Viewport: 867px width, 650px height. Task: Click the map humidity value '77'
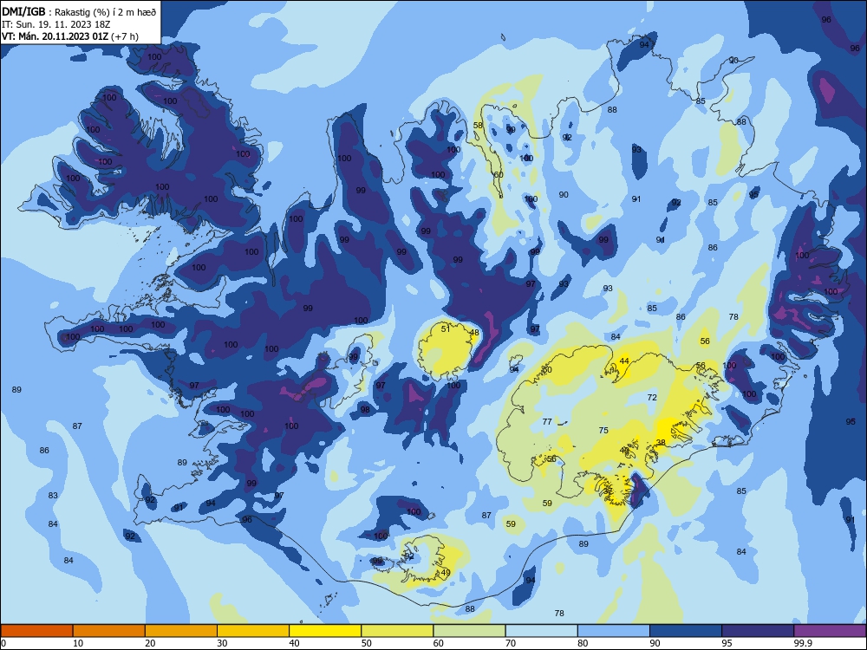pyautogui.click(x=547, y=421)
